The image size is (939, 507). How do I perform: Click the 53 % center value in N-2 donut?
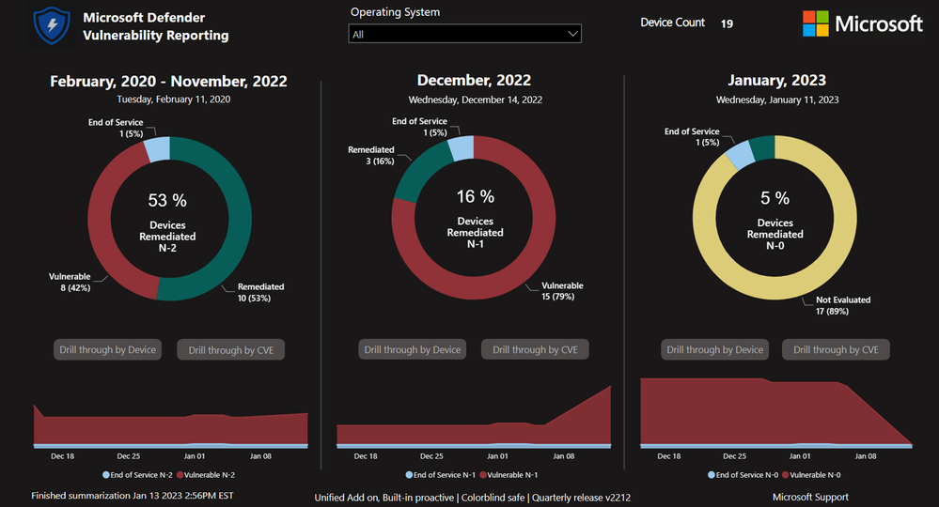pos(167,200)
